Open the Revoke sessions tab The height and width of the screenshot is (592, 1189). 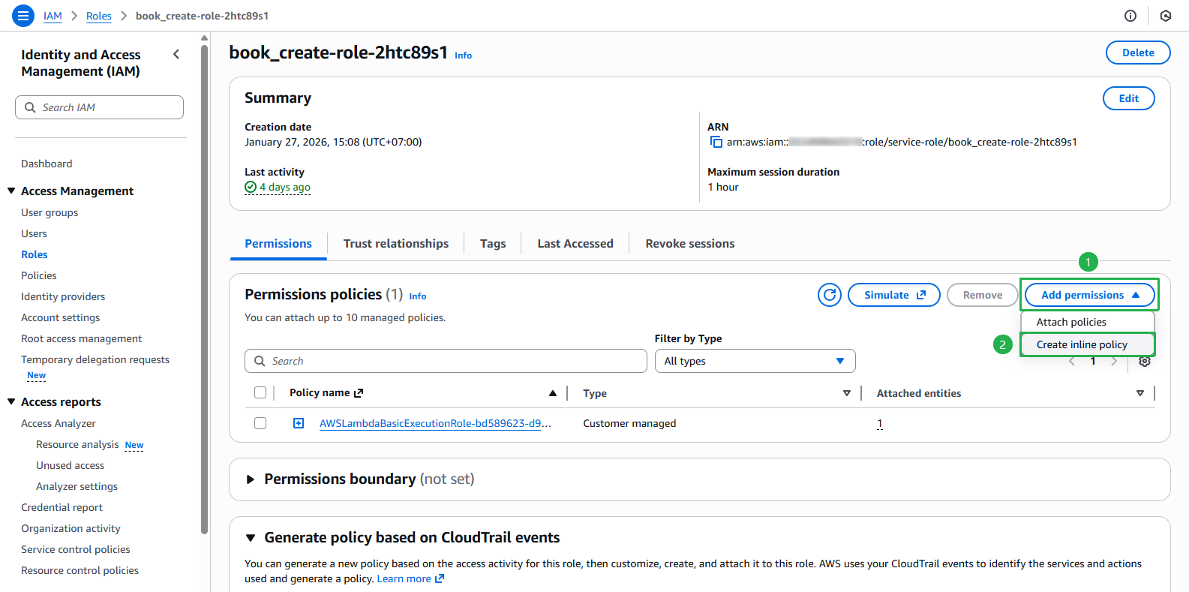point(690,244)
